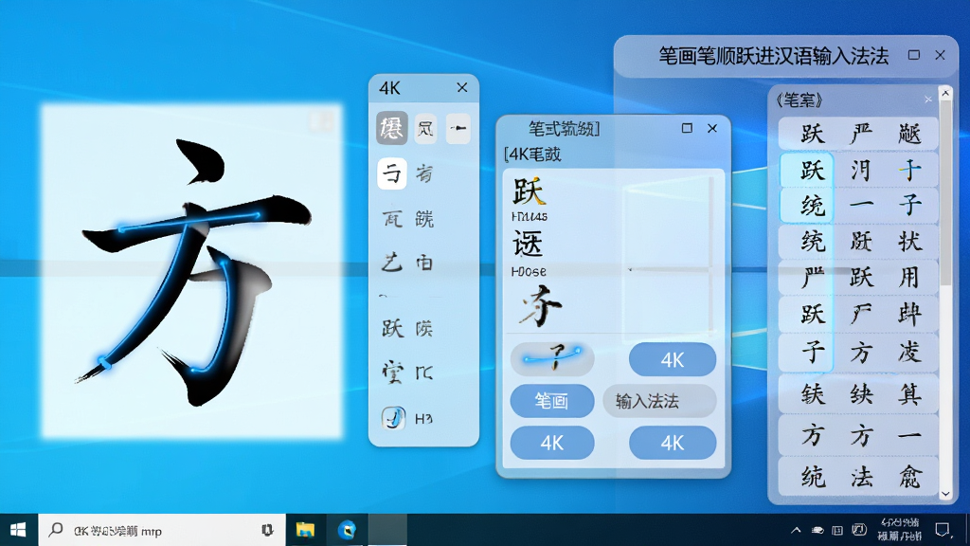Screen dimensions: 970x546
Task: Click the scroll-up arrow of 笔案 panel
Action: (945, 93)
